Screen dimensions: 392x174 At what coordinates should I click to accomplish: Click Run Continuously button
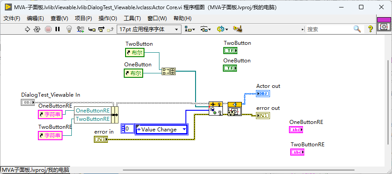pyautogui.click(x=37, y=29)
